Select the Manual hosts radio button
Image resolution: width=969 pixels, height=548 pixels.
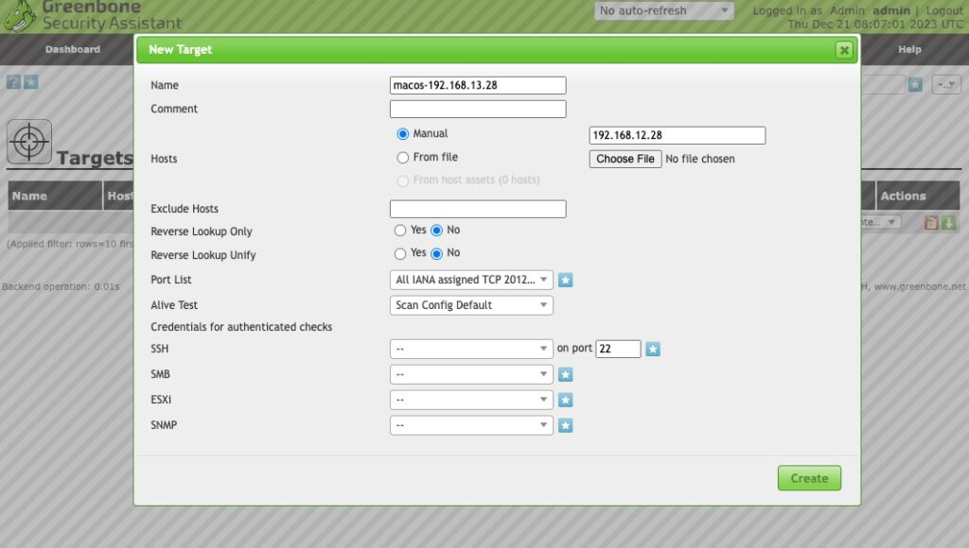pyautogui.click(x=403, y=134)
